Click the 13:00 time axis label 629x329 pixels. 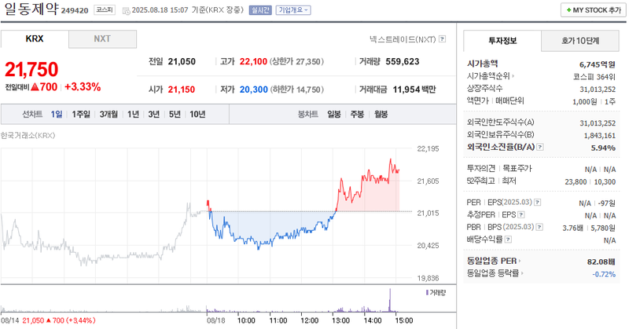coord(341,320)
